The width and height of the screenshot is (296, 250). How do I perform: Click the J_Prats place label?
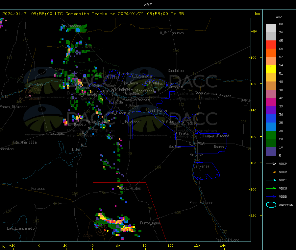coord(182,133)
